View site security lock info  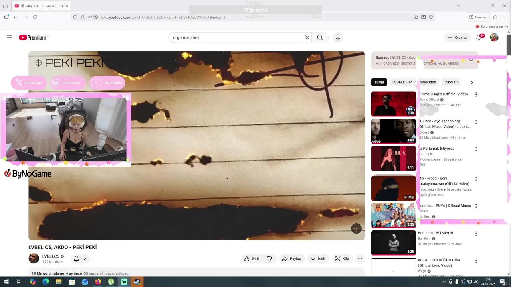(x=83, y=17)
